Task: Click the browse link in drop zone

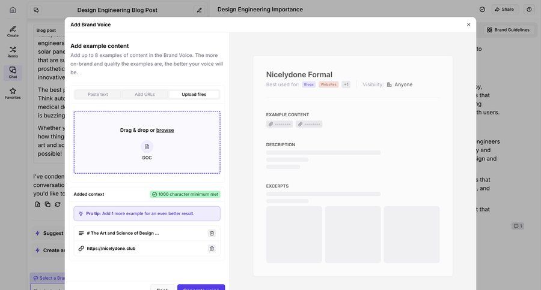Action: click(x=165, y=130)
